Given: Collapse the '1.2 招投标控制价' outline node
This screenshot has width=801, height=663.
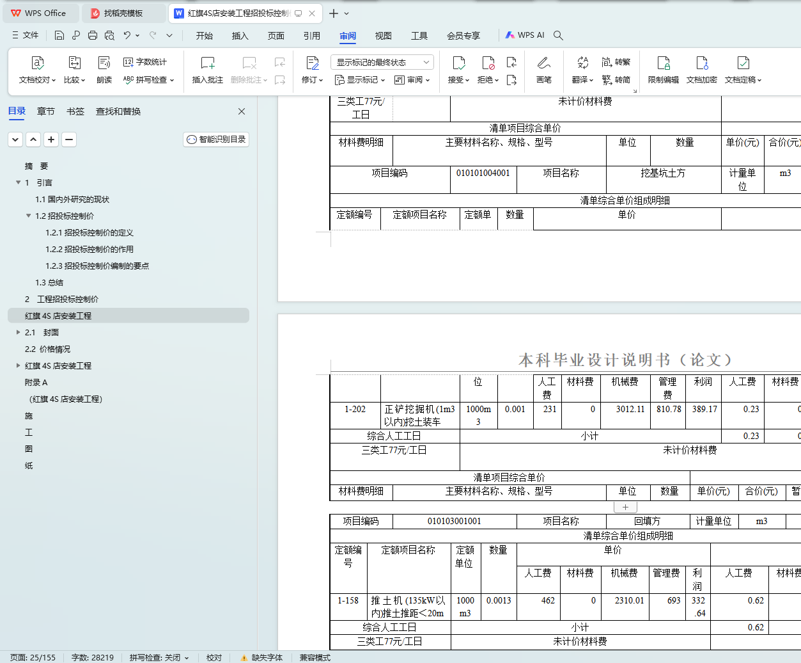Looking at the screenshot, I should coord(28,216).
